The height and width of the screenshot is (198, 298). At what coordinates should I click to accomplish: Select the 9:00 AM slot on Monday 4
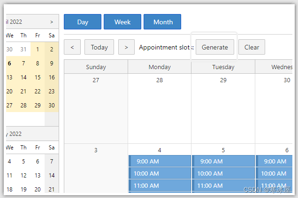160,161
